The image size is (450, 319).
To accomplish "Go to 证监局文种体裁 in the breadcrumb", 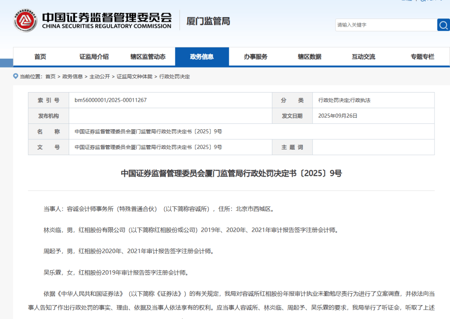I will (x=134, y=76).
